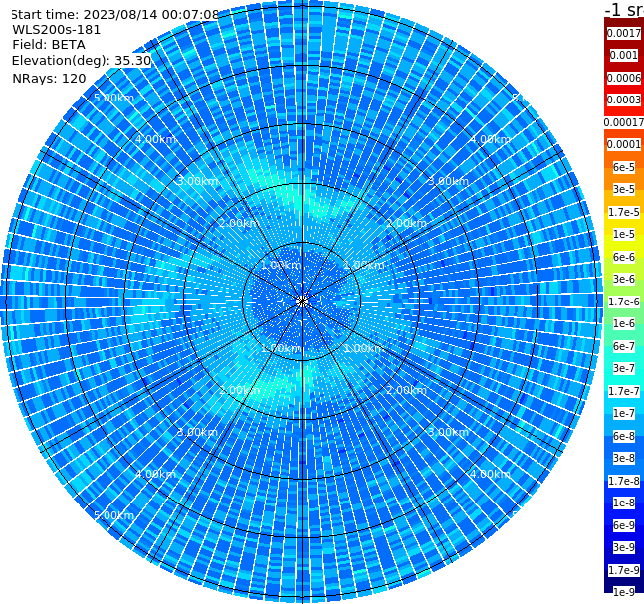Select the NRays: 120 label
644x604 pixels.
49,78
